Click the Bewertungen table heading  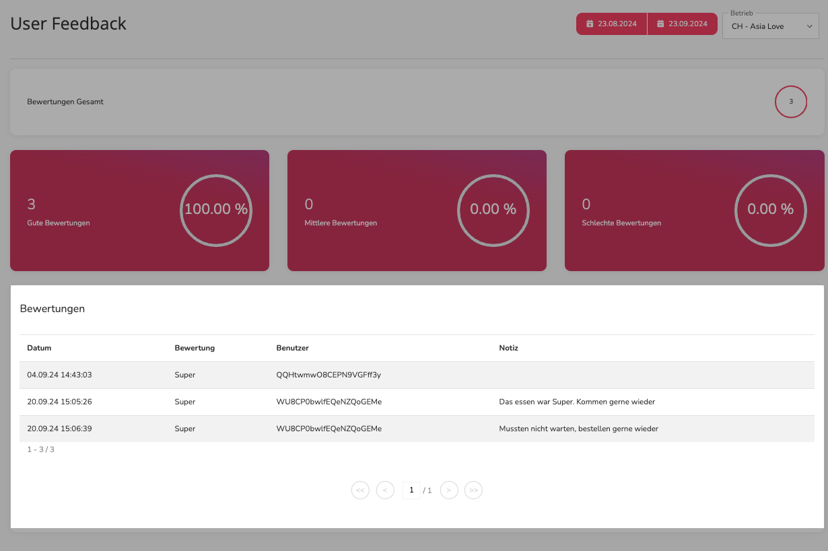point(53,309)
